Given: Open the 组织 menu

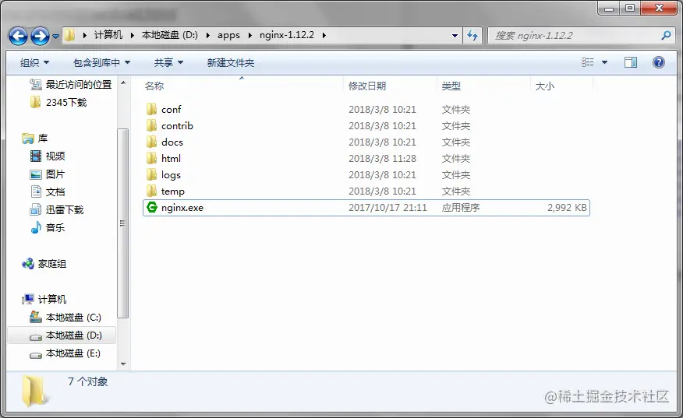Looking at the screenshot, I should pyautogui.click(x=34, y=62).
